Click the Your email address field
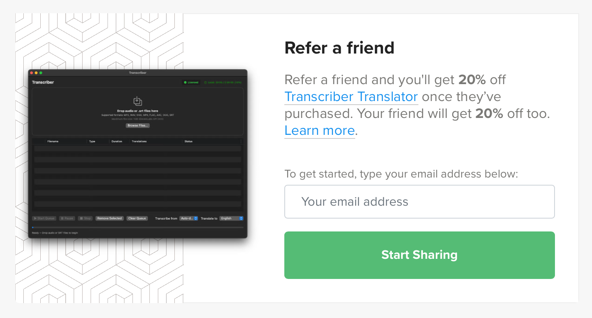 [x=419, y=202]
